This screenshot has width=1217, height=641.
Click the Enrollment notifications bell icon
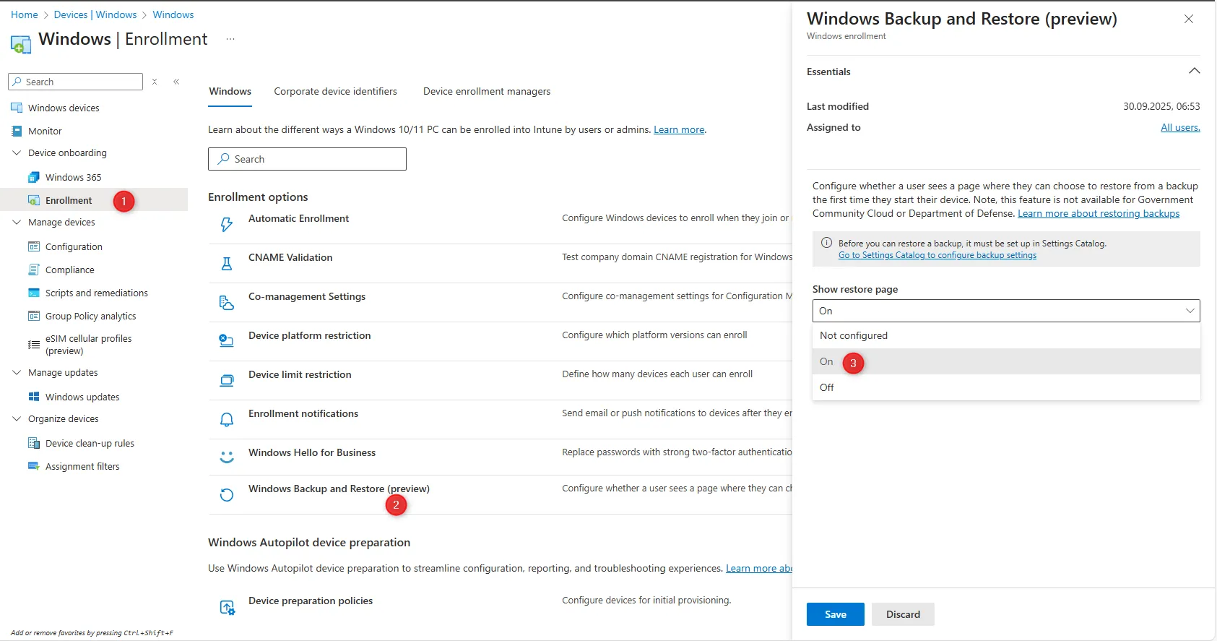click(227, 420)
